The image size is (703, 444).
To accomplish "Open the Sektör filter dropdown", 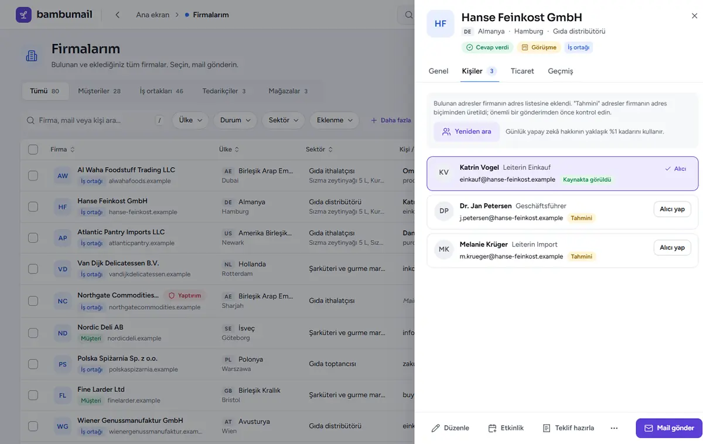I will click(x=284, y=120).
